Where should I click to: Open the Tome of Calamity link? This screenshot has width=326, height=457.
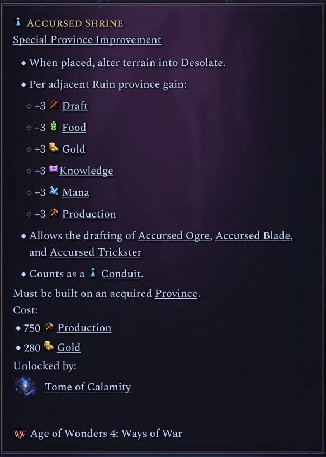point(88,387)
